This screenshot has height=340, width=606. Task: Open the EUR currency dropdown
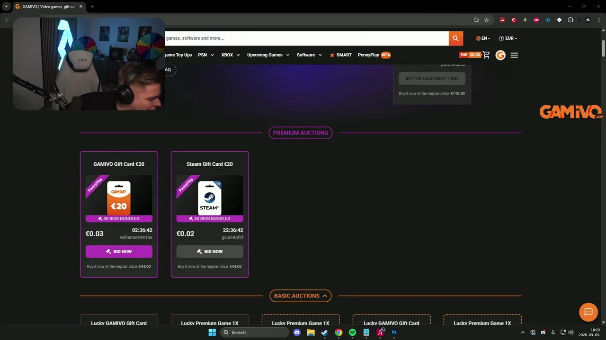(508, 38)
